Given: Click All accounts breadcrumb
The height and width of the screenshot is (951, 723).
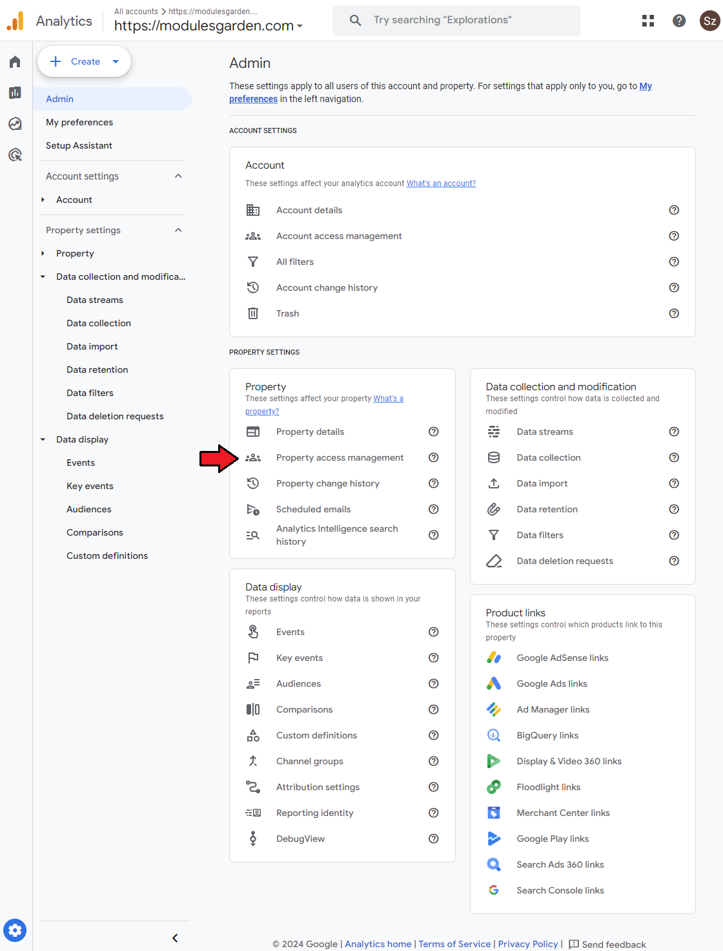Looking at the screenshot, I should [136, 12].
